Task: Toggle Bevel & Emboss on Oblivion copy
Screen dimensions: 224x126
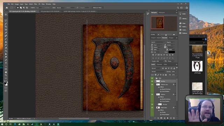Action: pos(161,89)
